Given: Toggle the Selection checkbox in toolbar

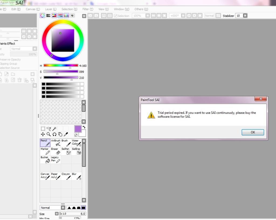Looking at the screenshot, I should pos(115,16).
